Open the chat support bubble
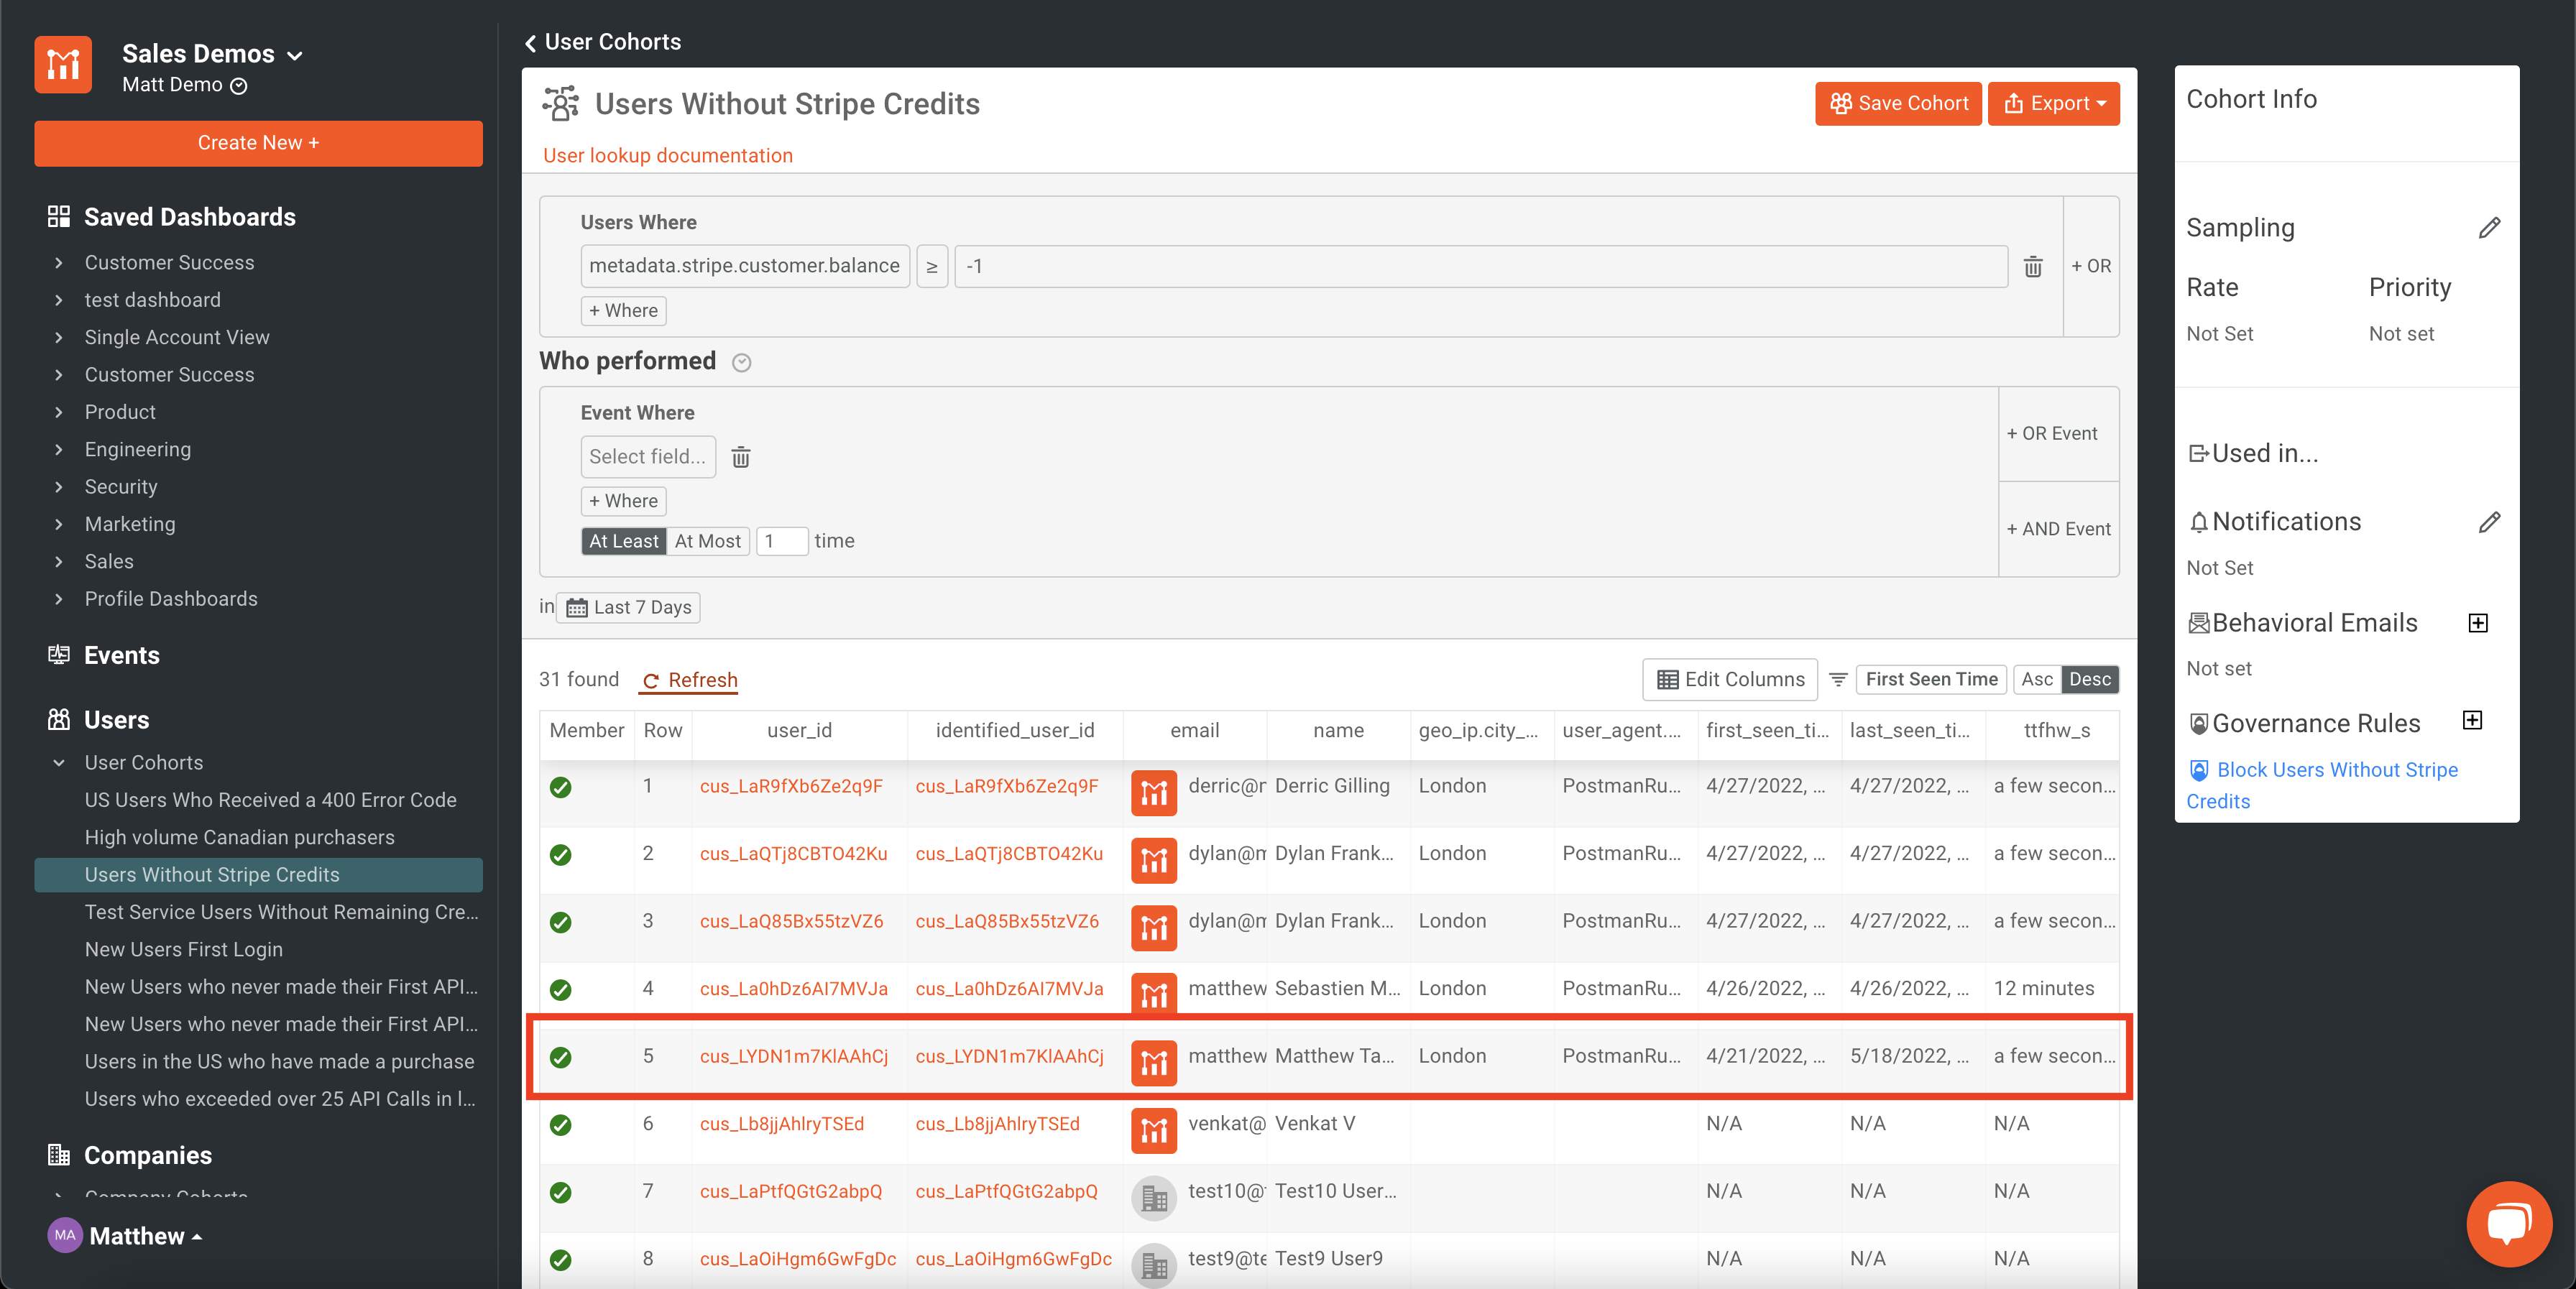2576x1289 pixels. 2509,1223
